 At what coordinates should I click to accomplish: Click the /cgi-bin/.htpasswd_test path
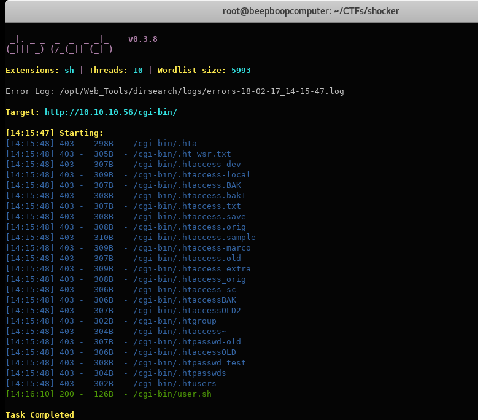[189, 363]
